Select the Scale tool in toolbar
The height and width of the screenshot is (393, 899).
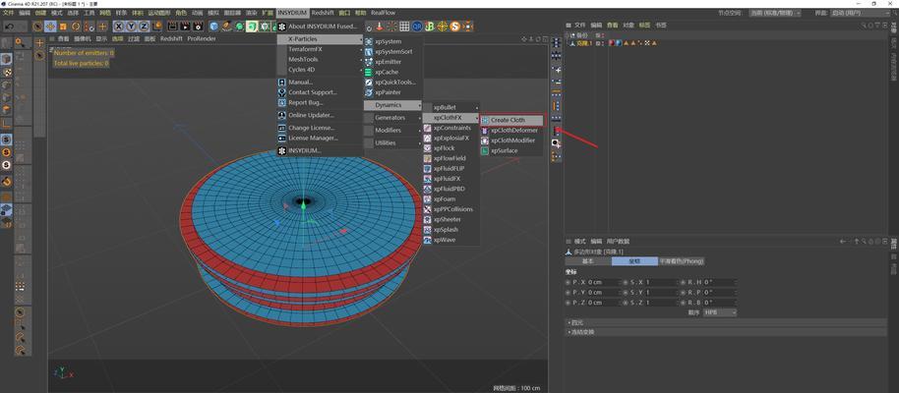tap(63, 27)
